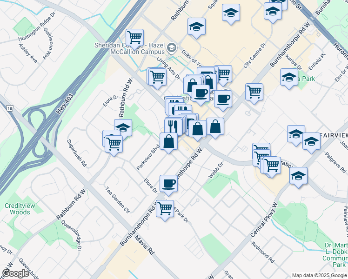Click the Redmond Rd street label
Screen dimensions: 348x279
coord(263,252)
